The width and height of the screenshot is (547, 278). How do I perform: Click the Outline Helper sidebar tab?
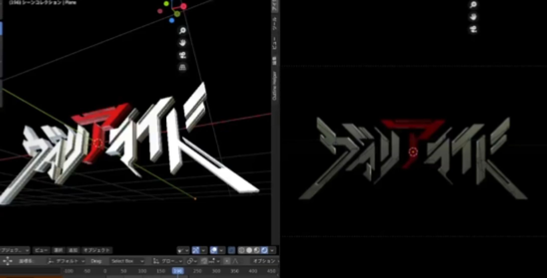(x=275, y=86)
